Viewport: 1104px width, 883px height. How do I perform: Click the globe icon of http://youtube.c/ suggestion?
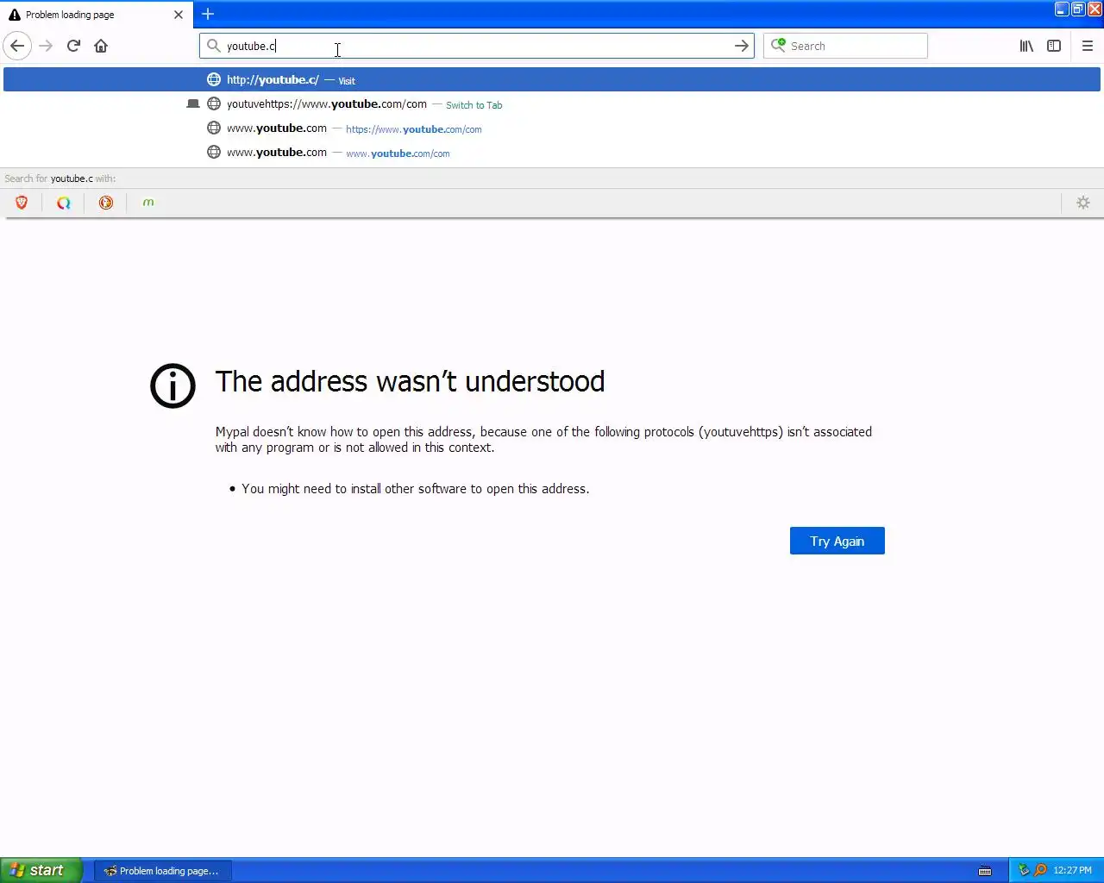point(214,79)
